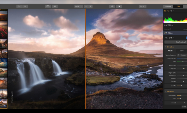
Task: Zoom out with the minus button
Action: coord(86,6)
